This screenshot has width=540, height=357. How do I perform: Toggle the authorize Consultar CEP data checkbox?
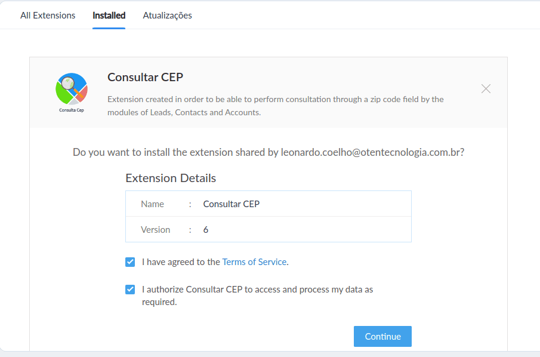click(x=130, y=290)
